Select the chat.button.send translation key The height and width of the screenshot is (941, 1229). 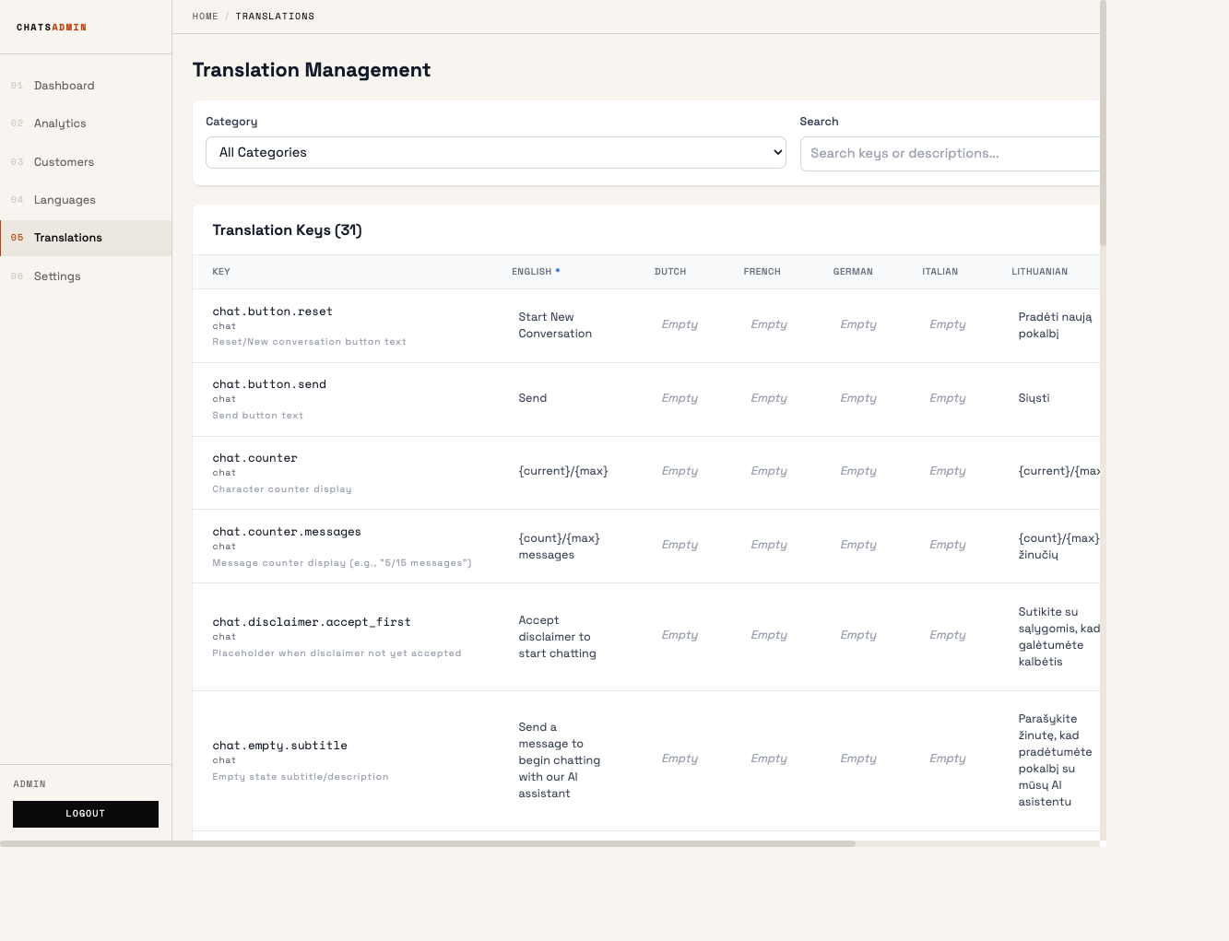[x=269, y=383]
